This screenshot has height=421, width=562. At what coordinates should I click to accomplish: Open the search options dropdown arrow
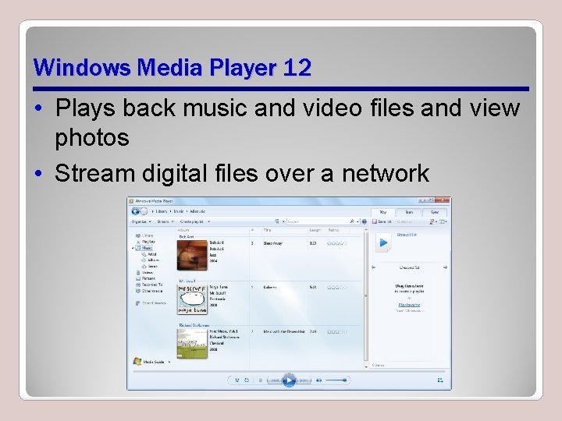(357, 222)
